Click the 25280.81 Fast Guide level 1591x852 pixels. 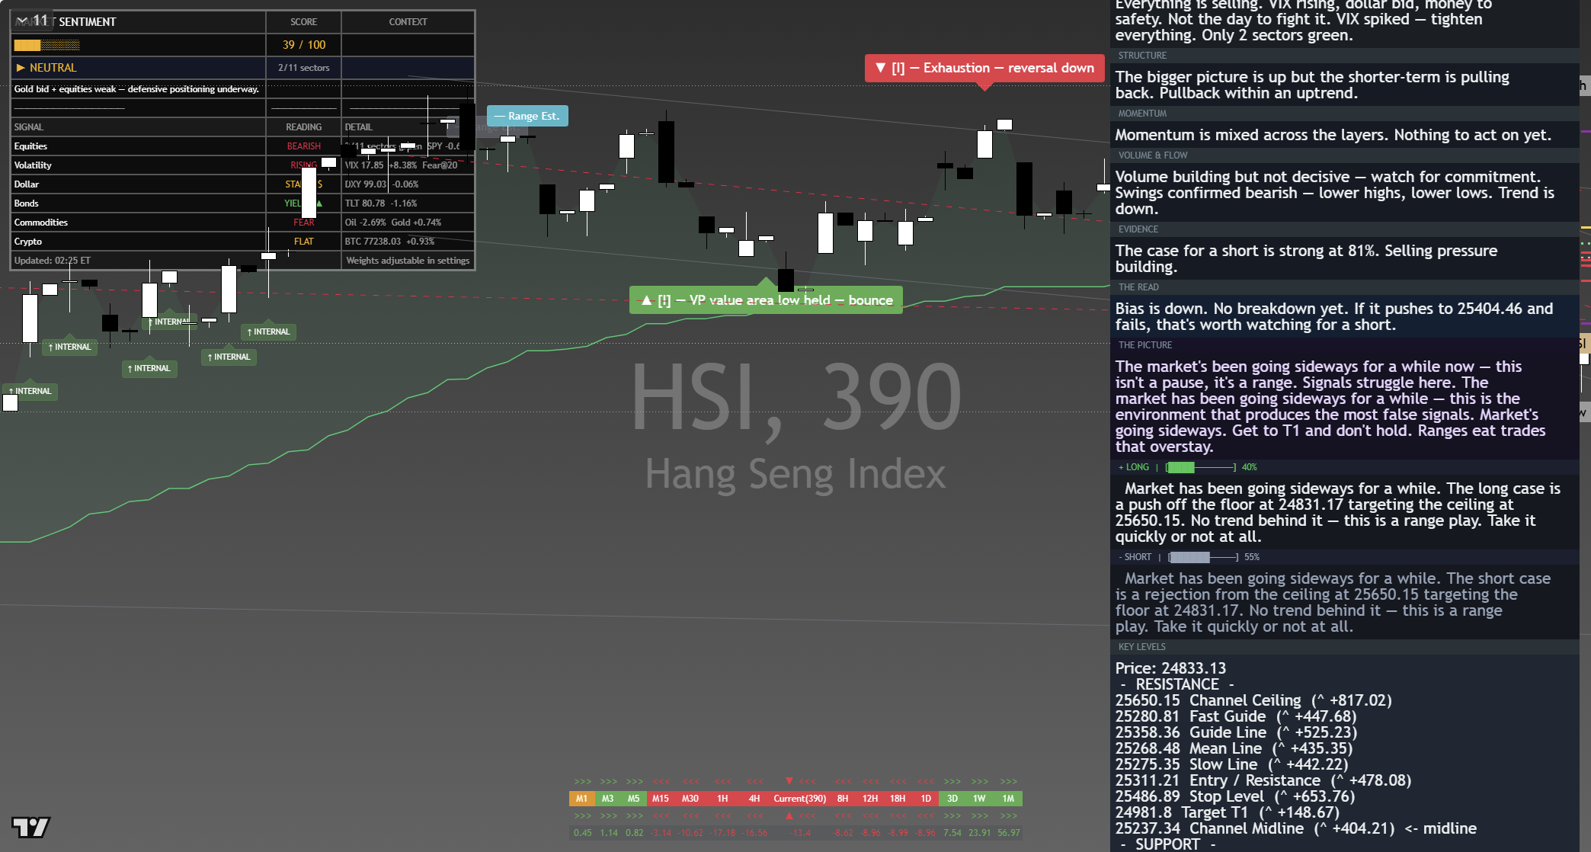pyautogui.click(x=1236, y=716)
